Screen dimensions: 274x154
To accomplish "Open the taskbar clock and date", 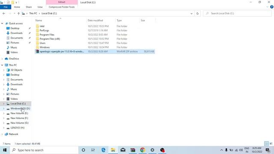I will (x=257, y=150).
